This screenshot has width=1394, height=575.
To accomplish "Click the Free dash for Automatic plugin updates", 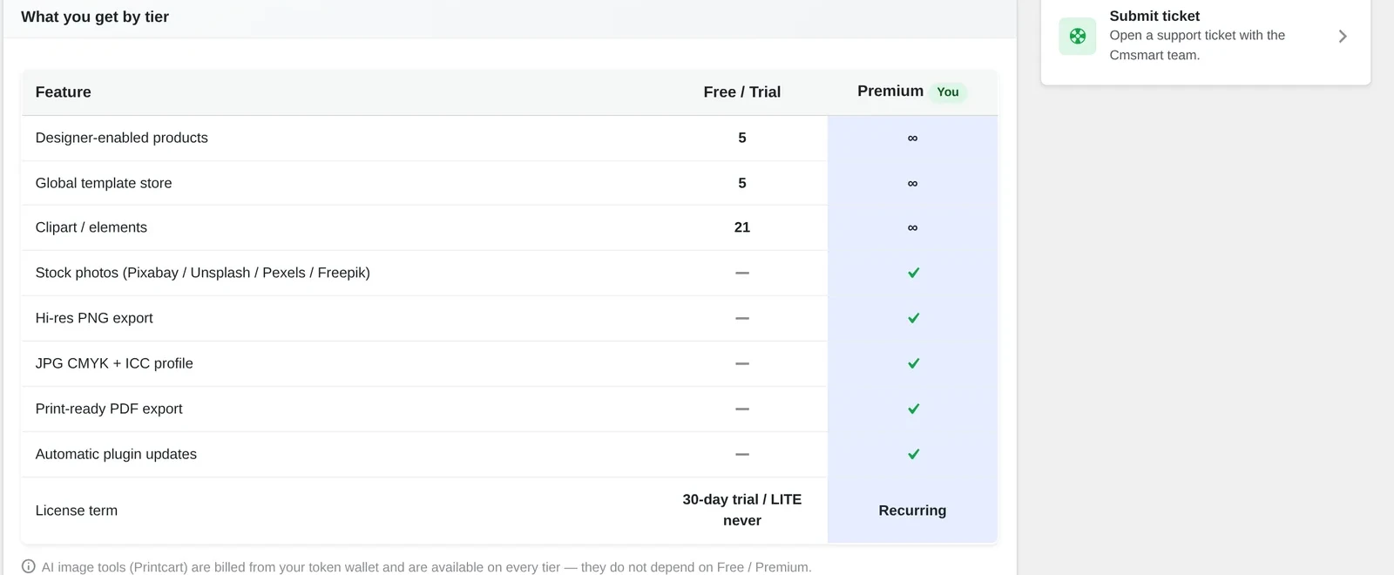I will [x=742, y=454].
